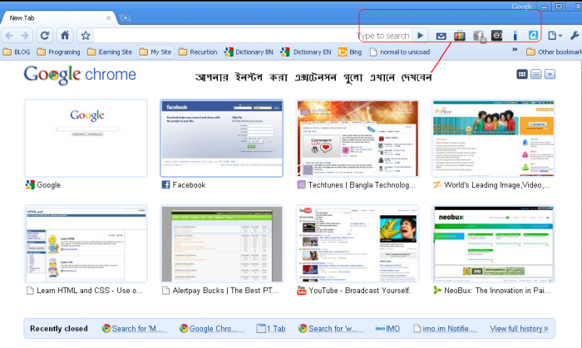Open the new tab page options dropdown
582x348 pixels.
(x=550, y=74)
